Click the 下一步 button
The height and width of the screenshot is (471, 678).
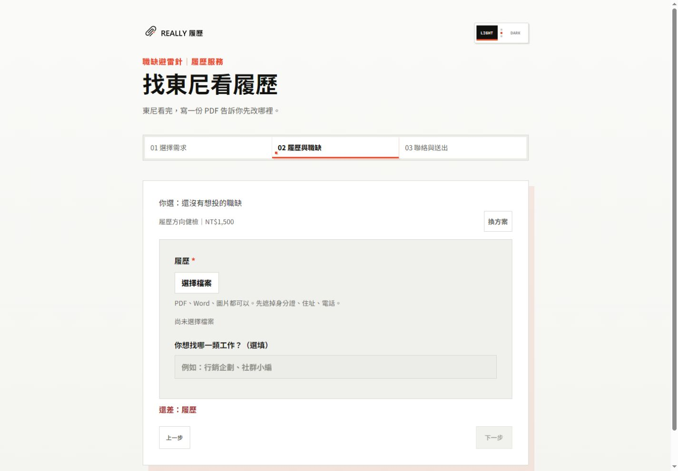[x=494, y=438]
